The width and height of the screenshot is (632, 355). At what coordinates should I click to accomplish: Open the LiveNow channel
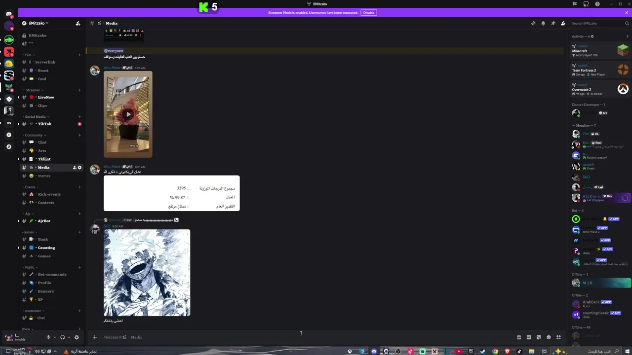coord(52,97)
